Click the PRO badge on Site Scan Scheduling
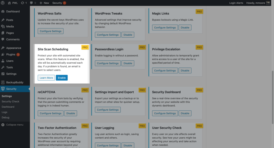Image resolution: width=274 pixels, height=148 pixels. 85,47
